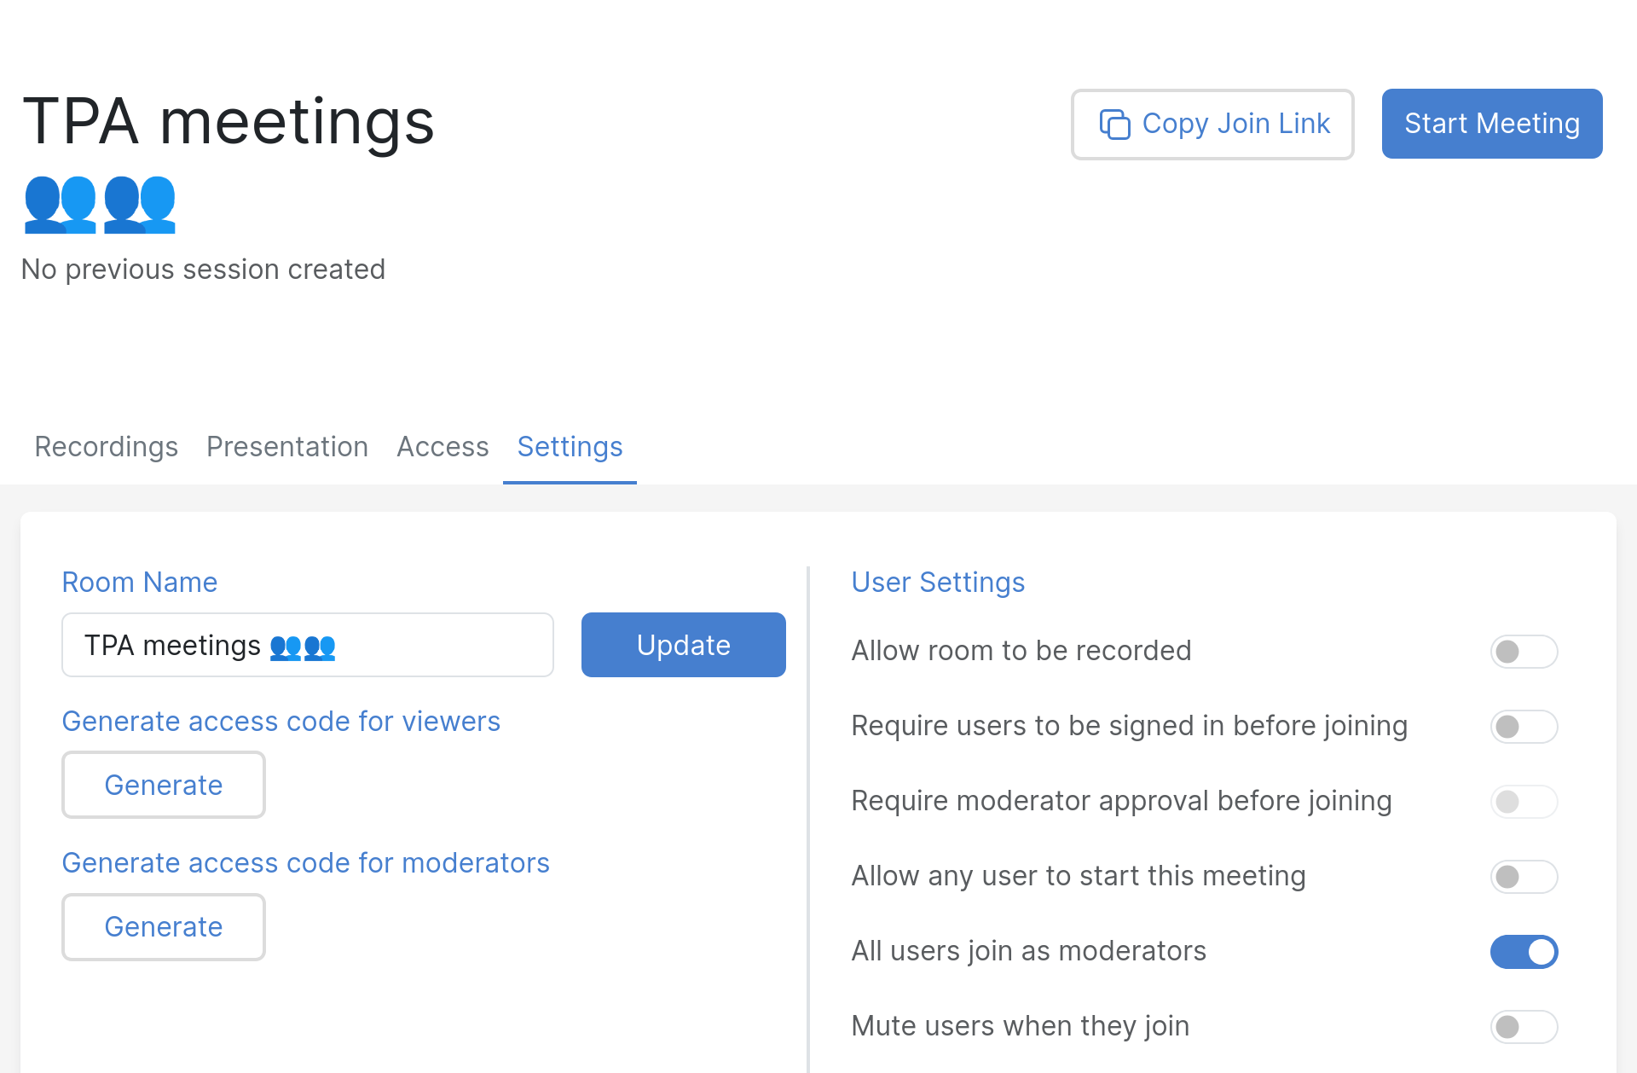The width and height of the screenshot is (1637, 1073).
Task: Switch to the Recordings tab
Action: pos(106,446)
